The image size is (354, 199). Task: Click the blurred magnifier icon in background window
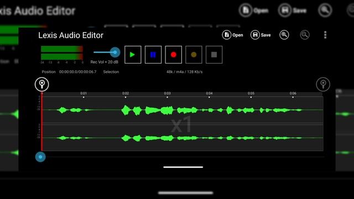[x=325, y=10]
